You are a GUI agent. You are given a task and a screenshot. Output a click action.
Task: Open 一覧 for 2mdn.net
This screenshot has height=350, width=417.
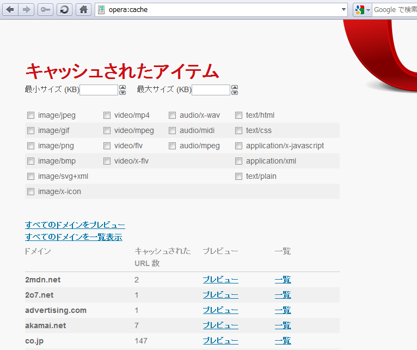[x=283, y=280]
